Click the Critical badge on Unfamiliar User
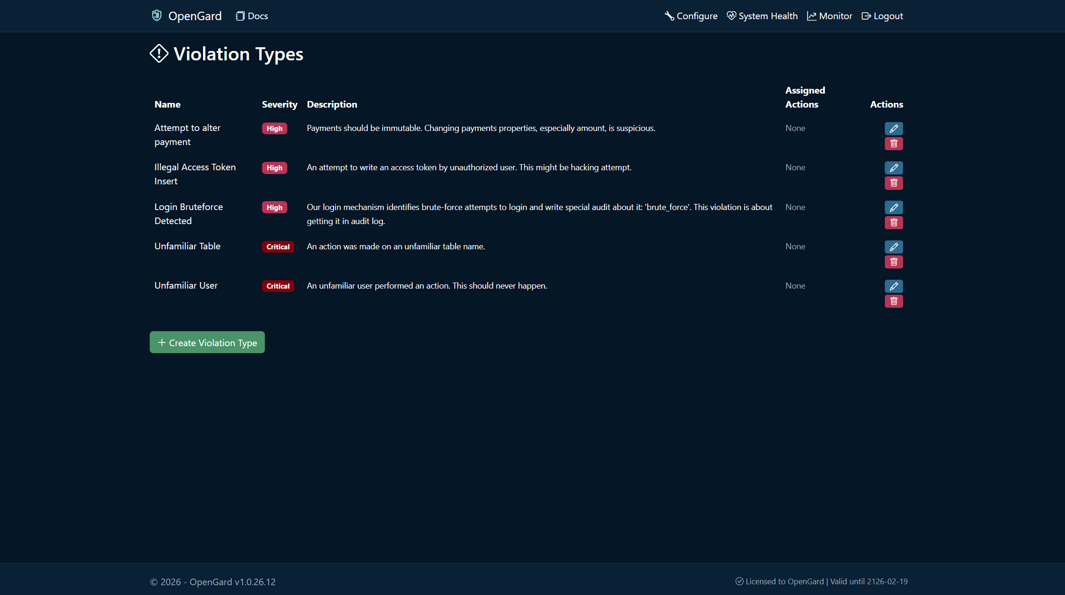 coord(278,286)
